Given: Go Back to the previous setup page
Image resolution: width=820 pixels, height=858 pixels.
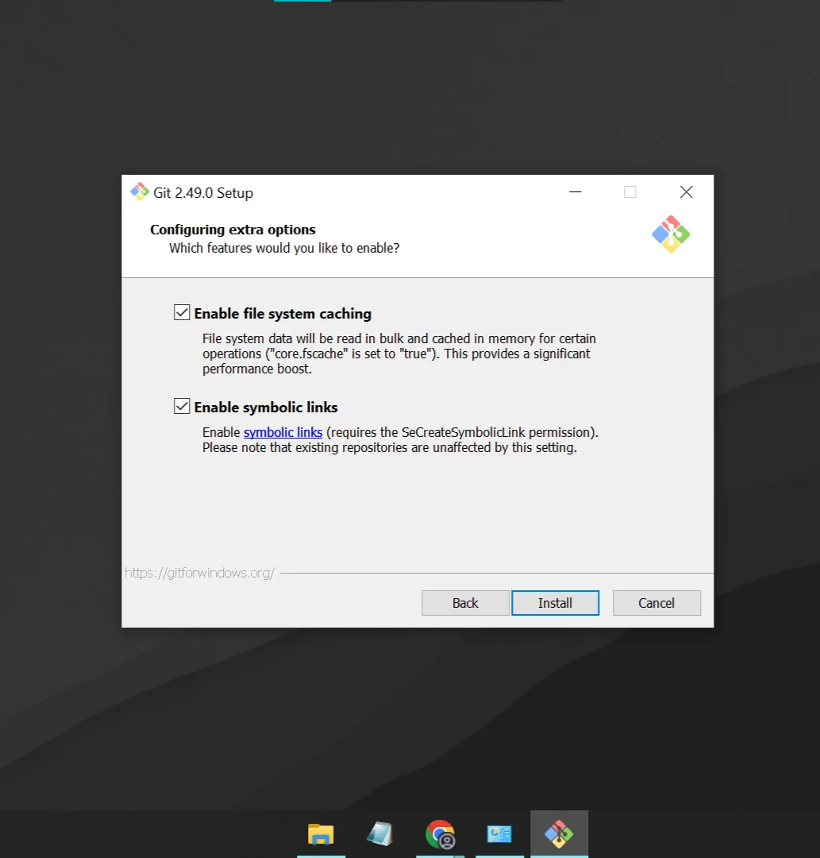Looking at the screenshot, I should point(465,603).
